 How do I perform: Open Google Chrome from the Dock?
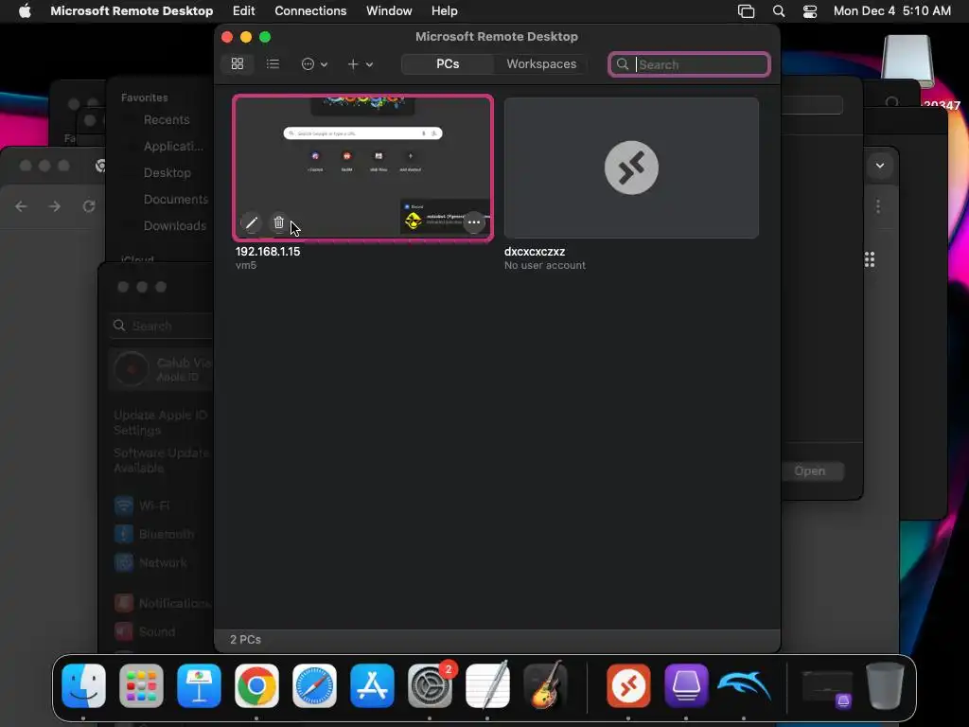(256, 685)
